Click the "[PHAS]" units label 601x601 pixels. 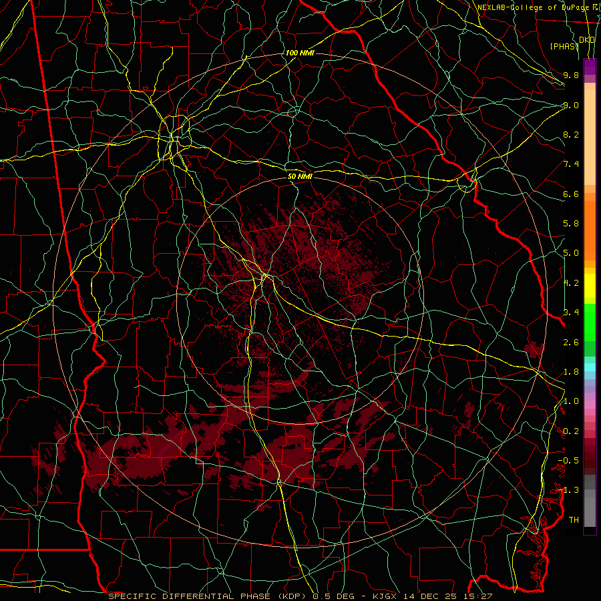(564, 46)
